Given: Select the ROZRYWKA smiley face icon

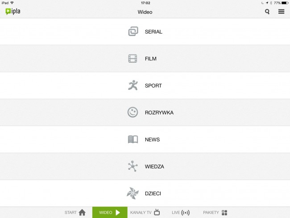Looking at the screenshot, I should click(x=133, y=112).
